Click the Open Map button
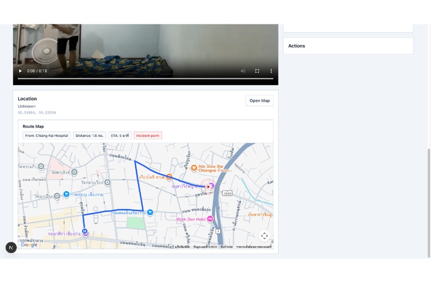Image resolution: width=431 pixels, height=287 pixels. (x=259, y=100)
